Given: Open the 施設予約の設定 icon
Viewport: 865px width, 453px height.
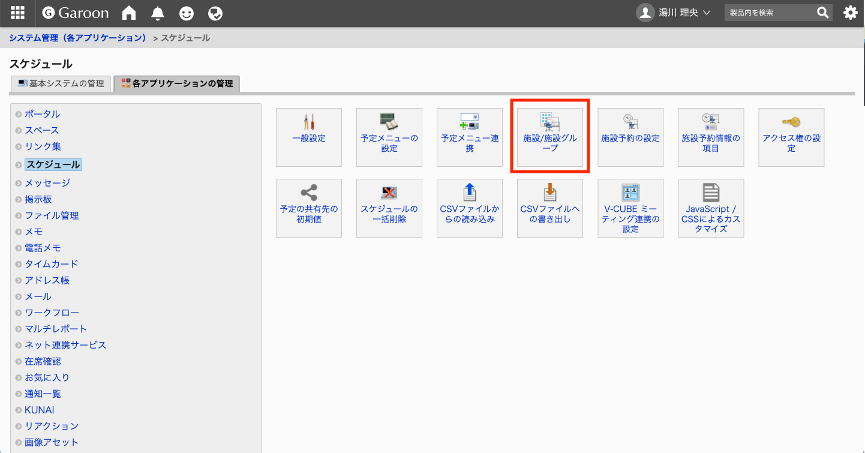Looking at the screenshot, I should 630,137.
